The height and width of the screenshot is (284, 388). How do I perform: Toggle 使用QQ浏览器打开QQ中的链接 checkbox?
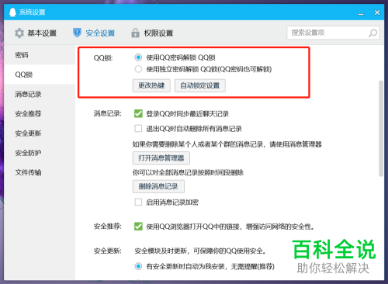138,227
